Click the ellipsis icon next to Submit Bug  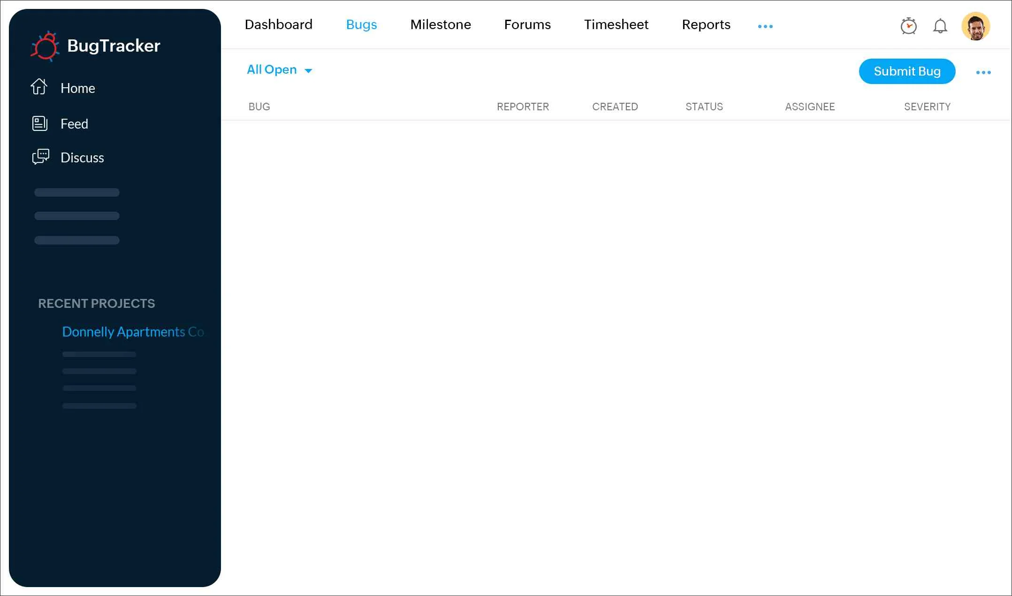pyautogui.click(x=984, y=72)
